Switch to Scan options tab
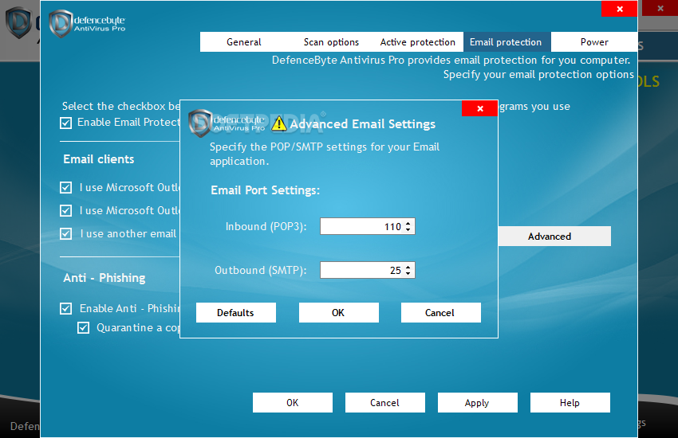The height and width of the screenshot is (438, 678). 331,42
